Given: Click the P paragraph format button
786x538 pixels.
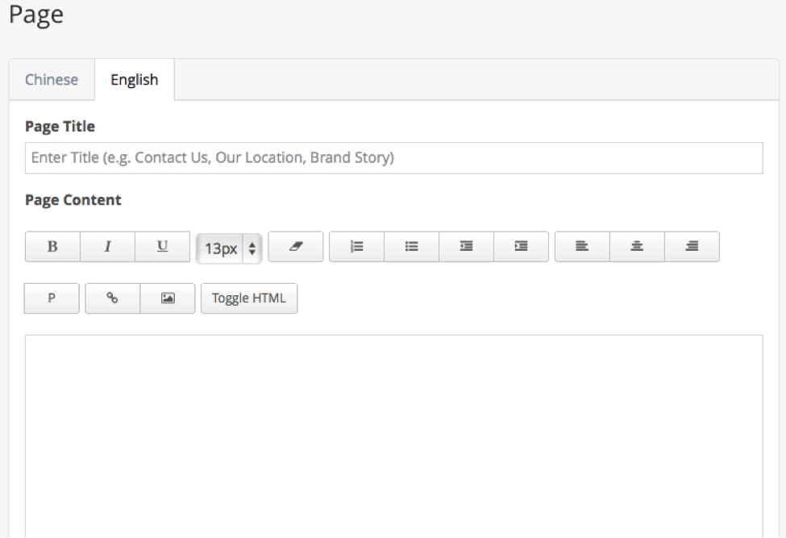Looking at the screenshot, I should click(x=52, y=298).
